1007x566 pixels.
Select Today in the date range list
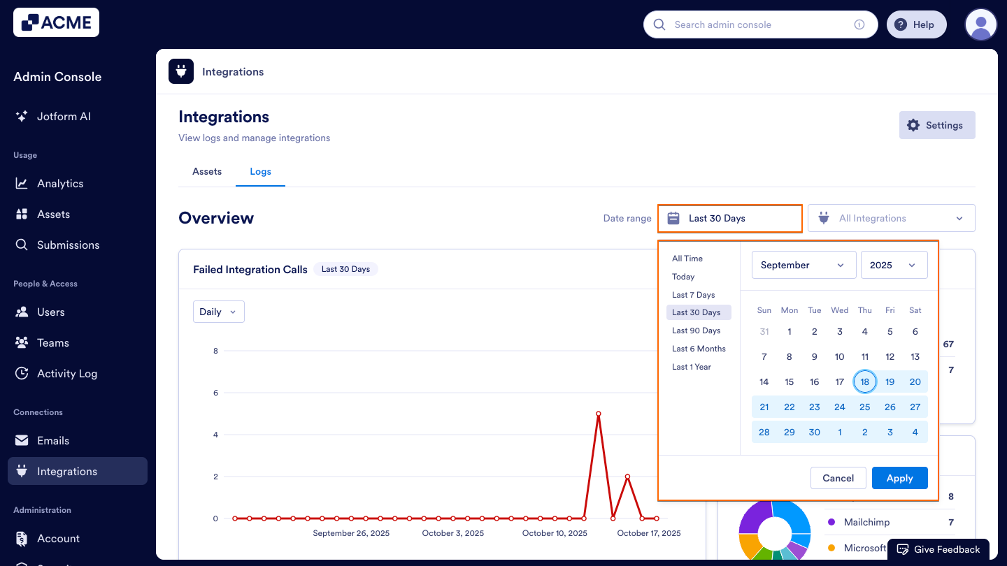683,276
